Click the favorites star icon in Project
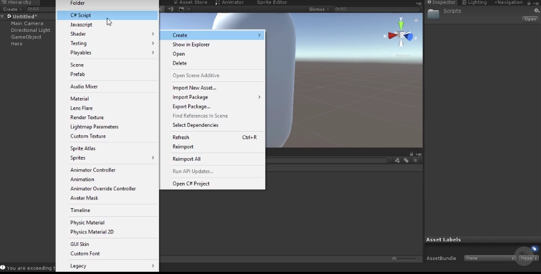The height and width of the screenshot is (274, 541). point(415,161)
